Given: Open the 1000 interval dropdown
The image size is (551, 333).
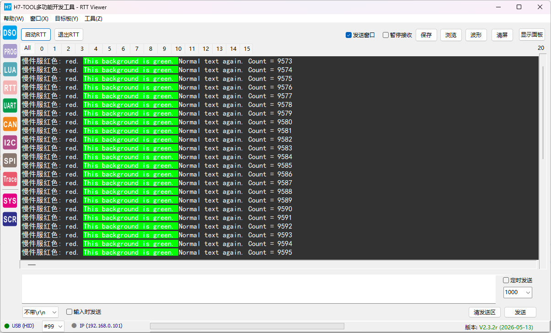Looking at the screenshot, I should click(518, 292).
